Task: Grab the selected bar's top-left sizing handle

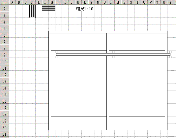Action: coord(56,52)
